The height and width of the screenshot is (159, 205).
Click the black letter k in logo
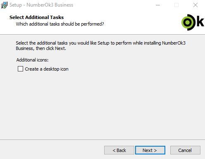pos(200,22)
